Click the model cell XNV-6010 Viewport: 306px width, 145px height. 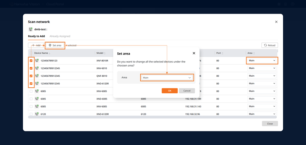[x=102, y=68]
